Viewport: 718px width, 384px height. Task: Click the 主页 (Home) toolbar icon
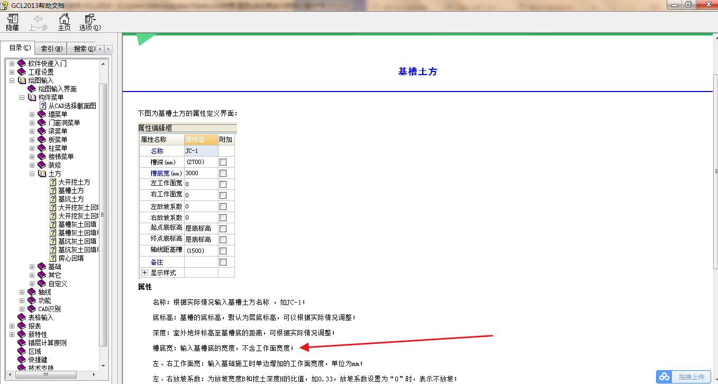(64, 19)
